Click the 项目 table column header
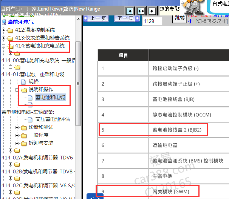The width and height of the screenshot is (229, 199). (123, 55)
